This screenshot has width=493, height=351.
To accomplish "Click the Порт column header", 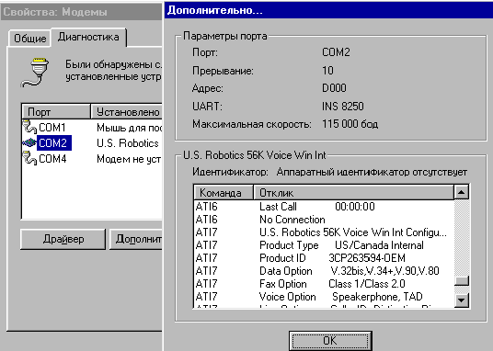I will tap(56, 112).
